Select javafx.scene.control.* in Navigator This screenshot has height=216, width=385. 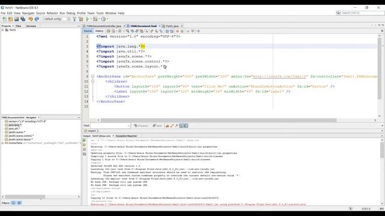21,136
